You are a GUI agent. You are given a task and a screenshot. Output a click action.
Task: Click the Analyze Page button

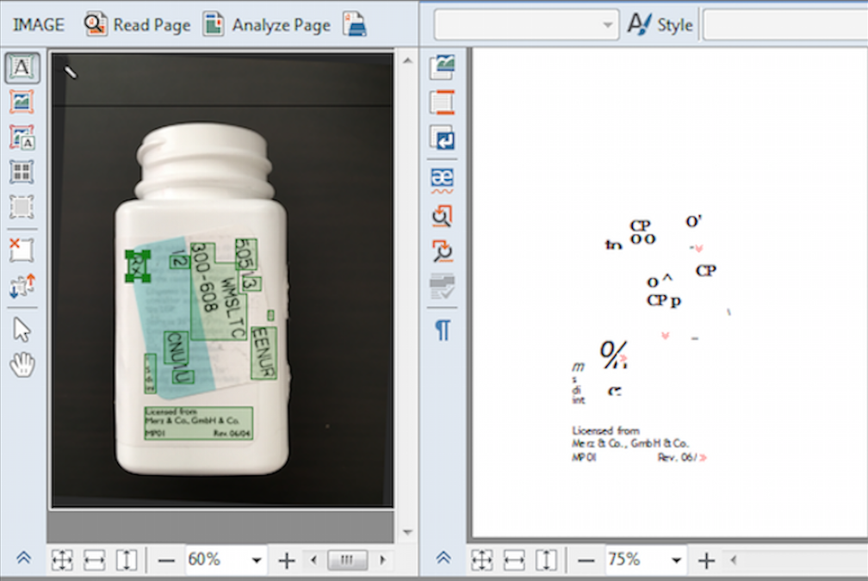pos(267,25)
